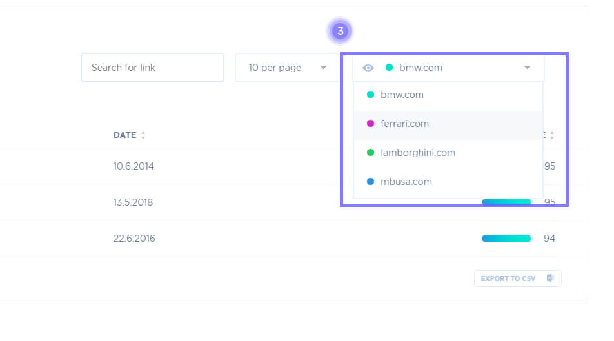This screenshot has width=614, height=341.
Task: Click the sort arrows on rightmost column header
Action: click(551, 135)
